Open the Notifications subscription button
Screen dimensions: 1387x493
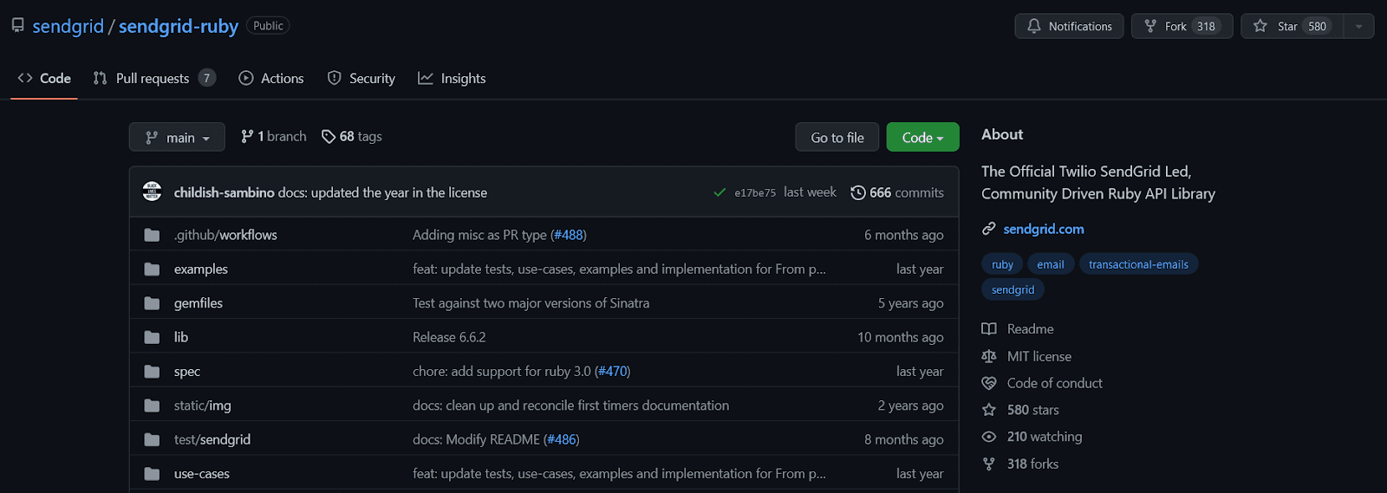click(x=1069, y=26)
